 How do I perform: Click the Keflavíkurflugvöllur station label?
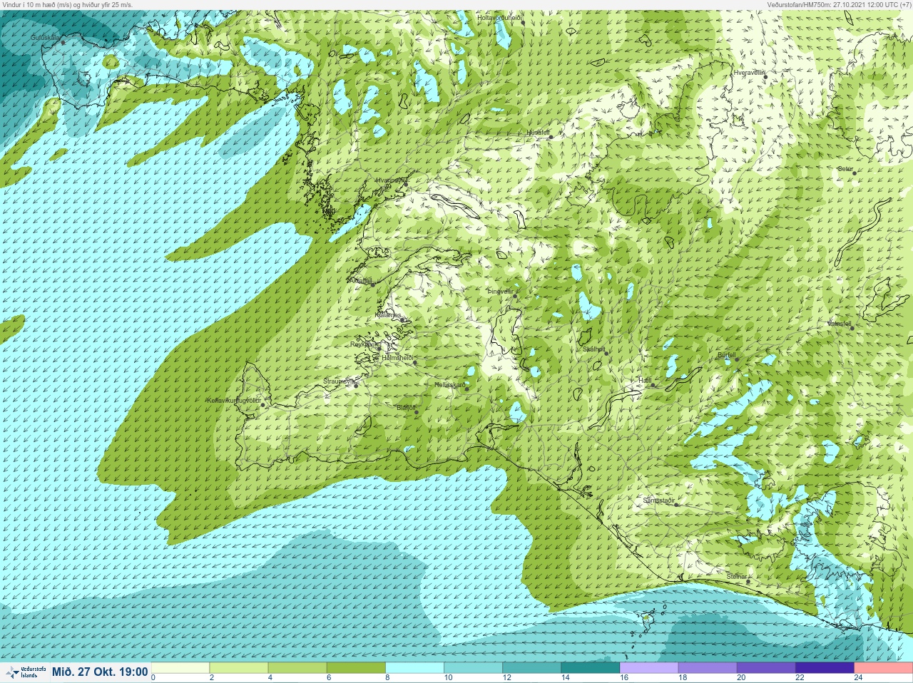coord(233,401)
